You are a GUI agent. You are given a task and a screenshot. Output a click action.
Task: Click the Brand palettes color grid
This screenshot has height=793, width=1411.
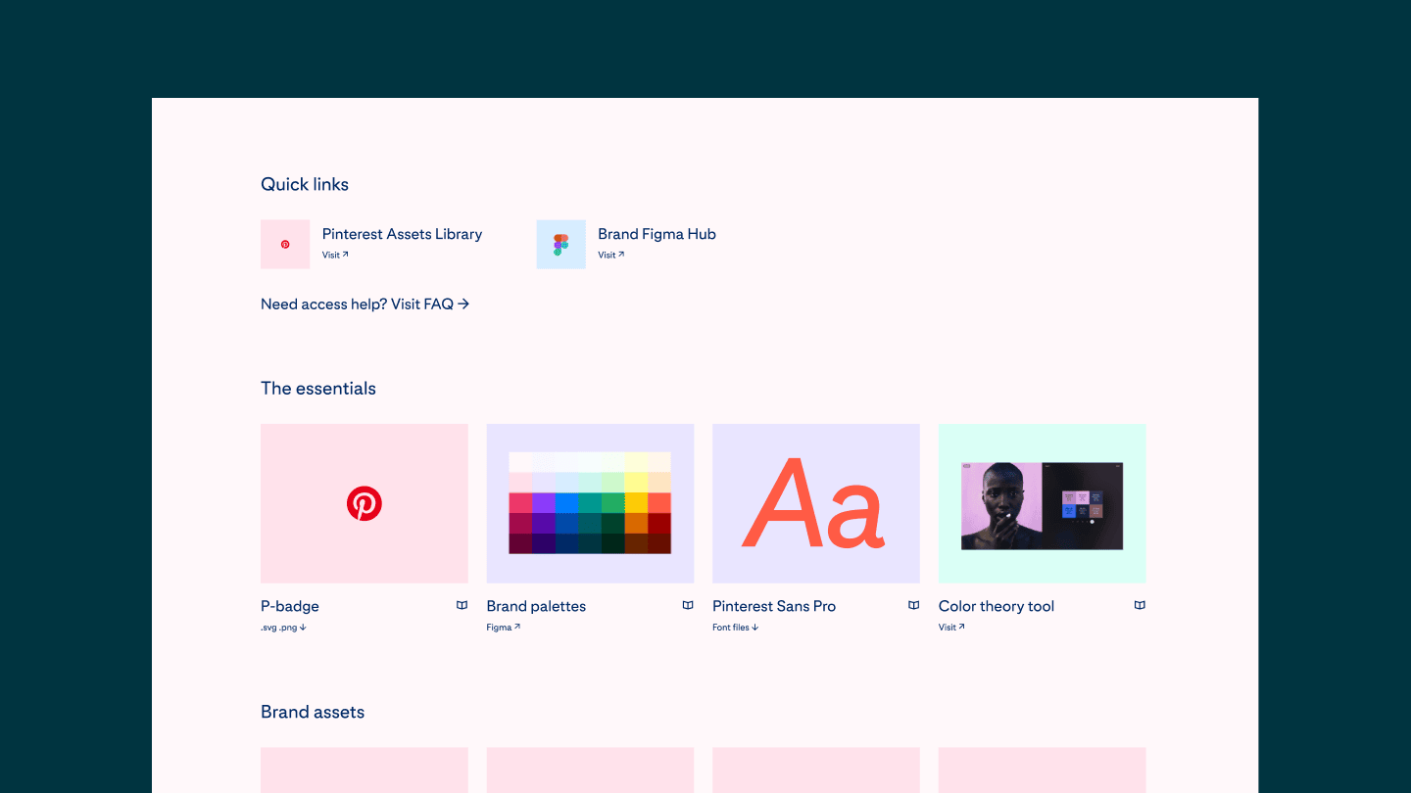590,503
